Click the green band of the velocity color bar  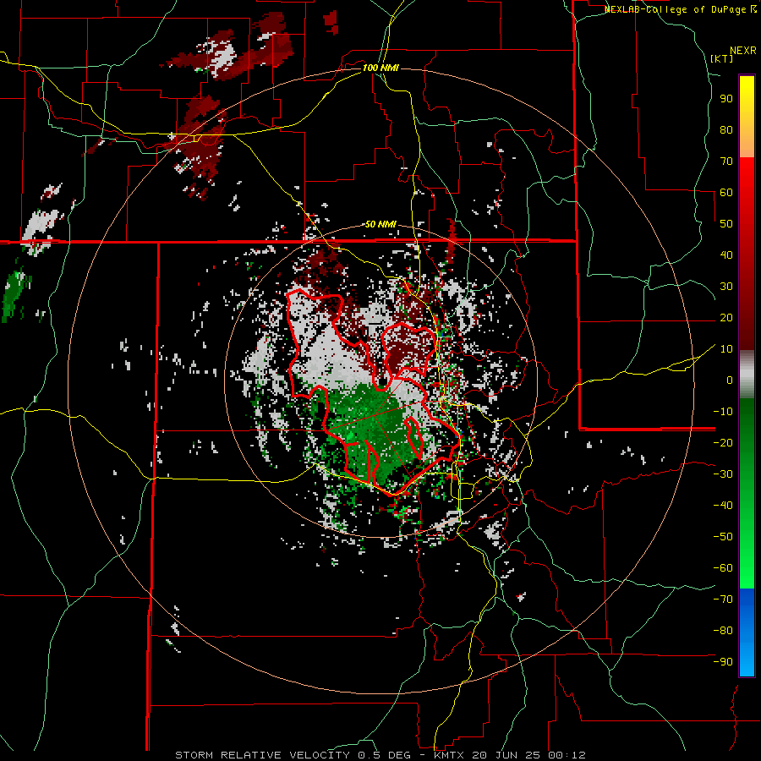click(x=747, y=493)
